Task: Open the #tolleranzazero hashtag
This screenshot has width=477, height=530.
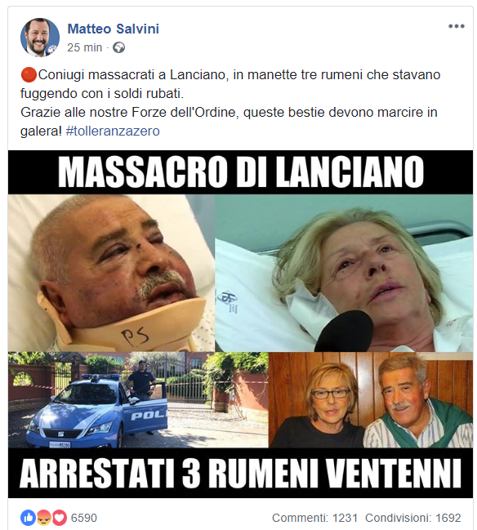Action: tap(113, 131)
